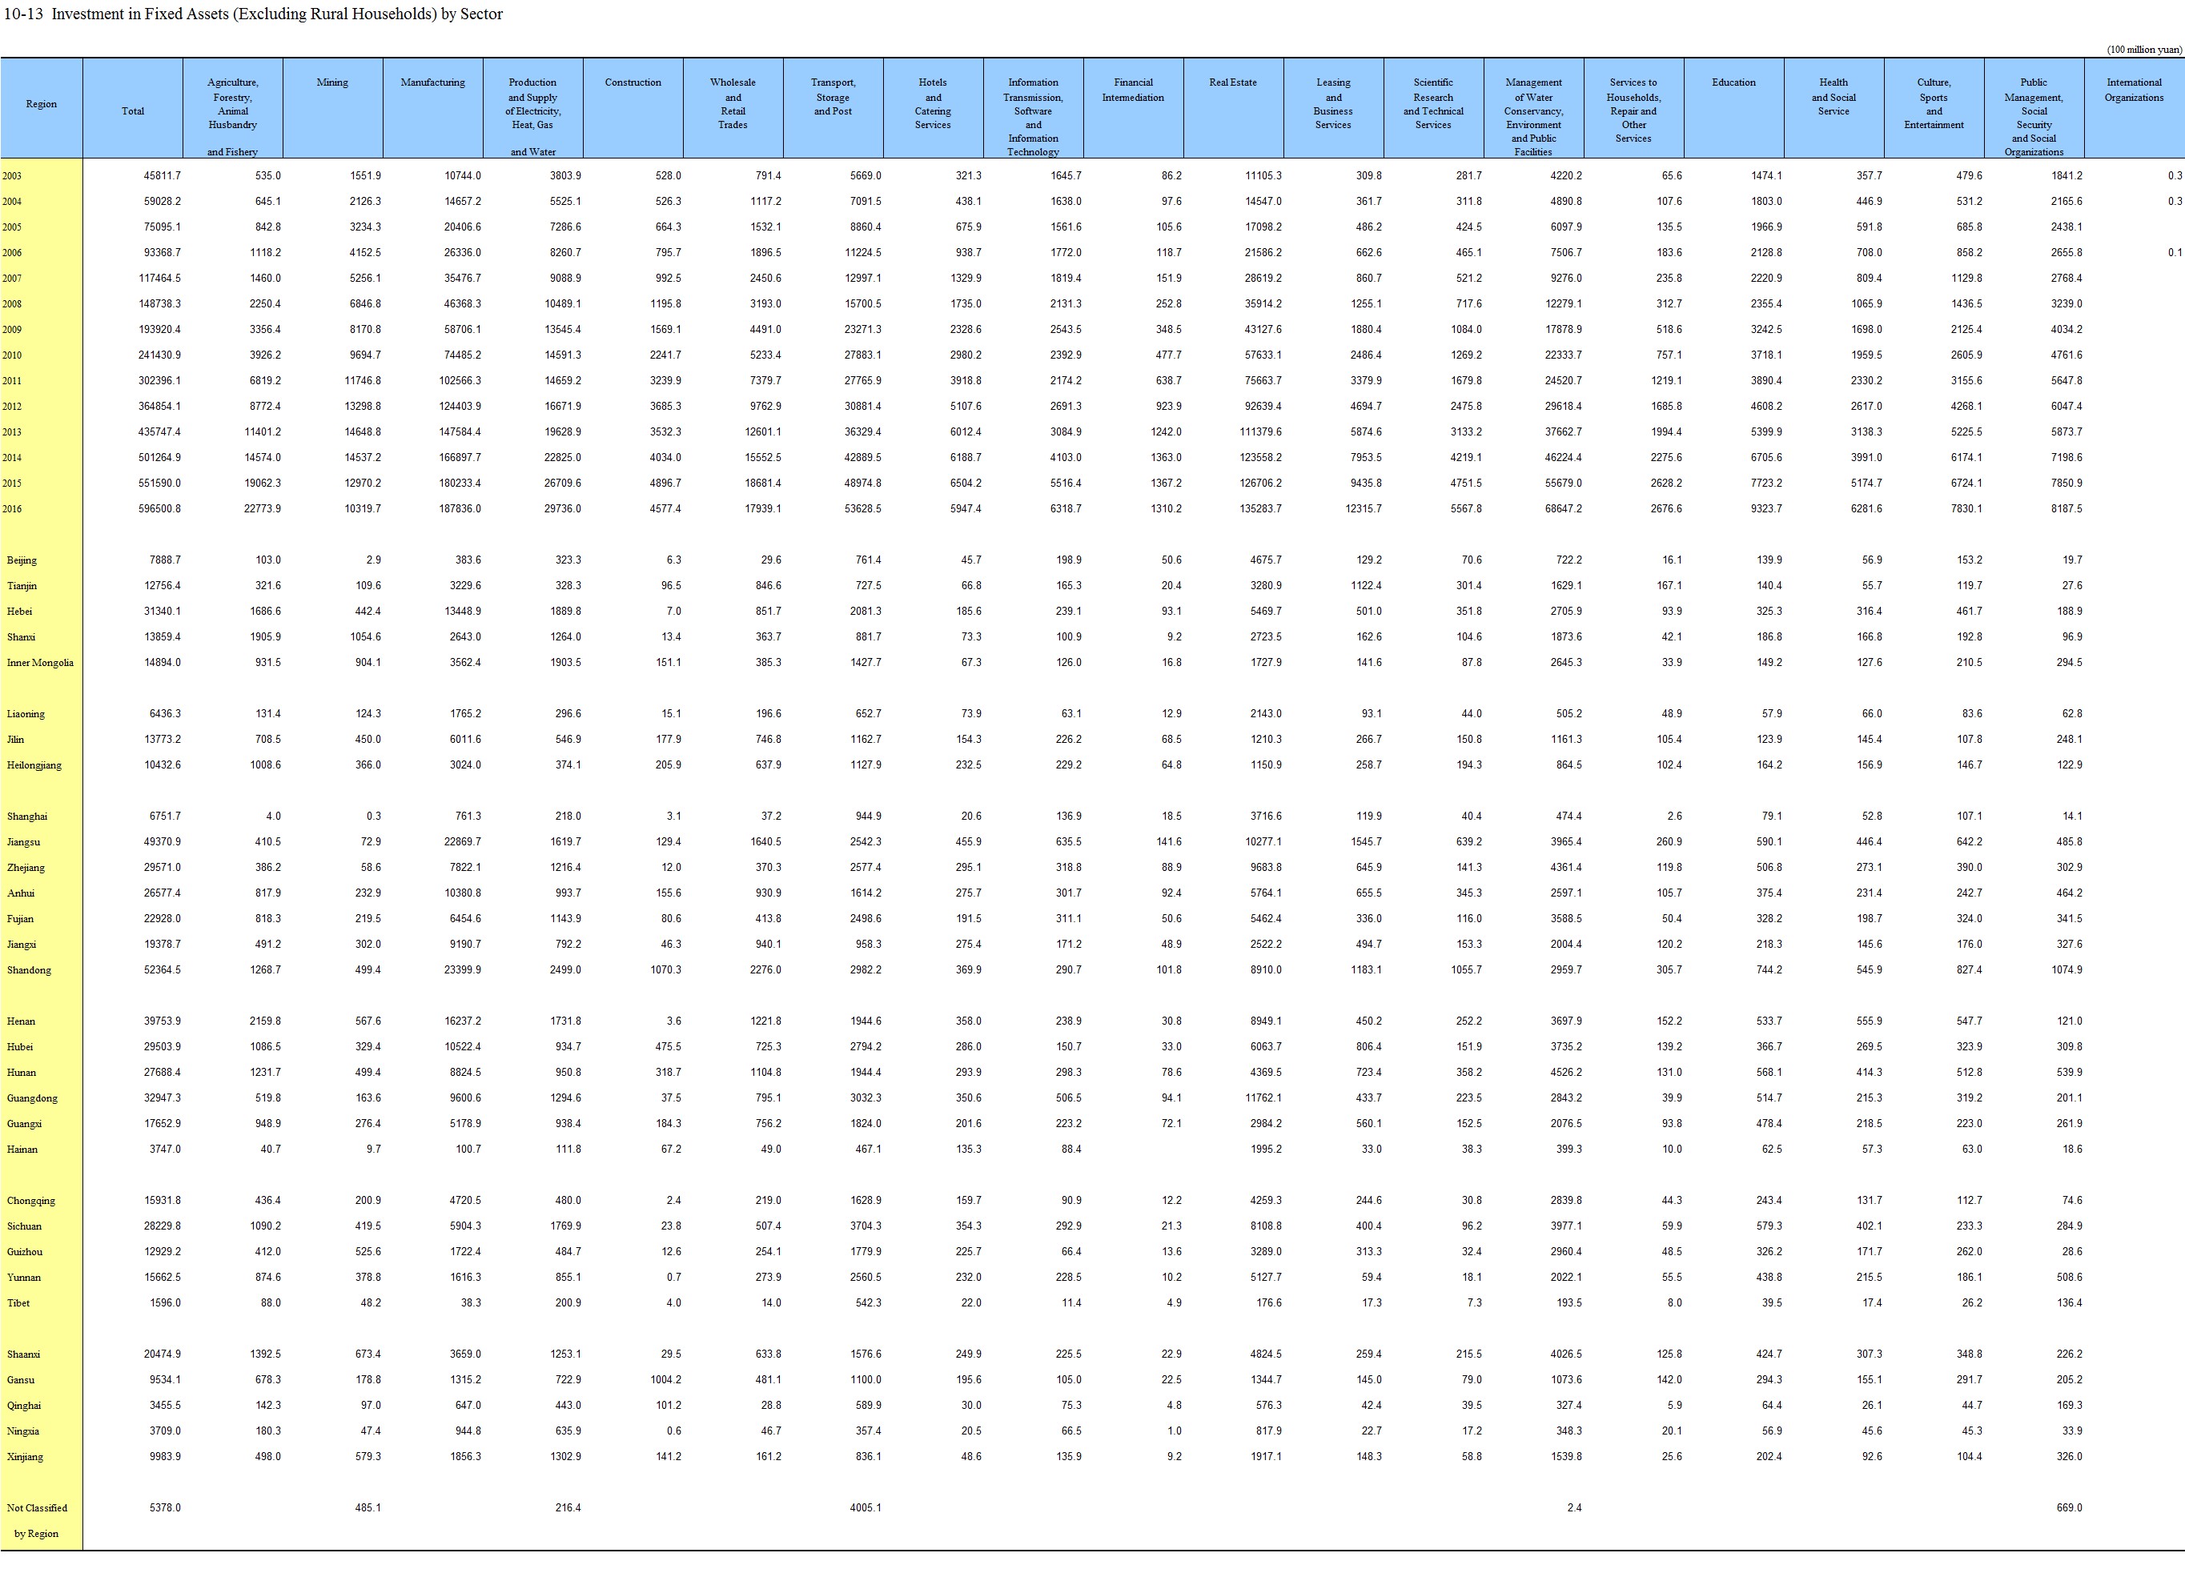Select Tianjin leasing value 1122.4
The width and height of the screenshot is (2185, 1577).
tap(1365, 586)
